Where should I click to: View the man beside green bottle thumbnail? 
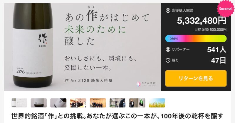[137, 103]
